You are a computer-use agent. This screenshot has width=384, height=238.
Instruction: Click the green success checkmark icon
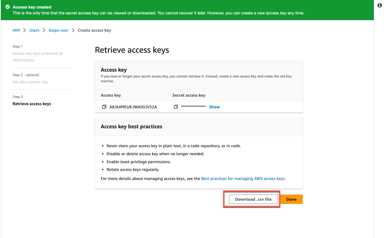click(8, 7)
